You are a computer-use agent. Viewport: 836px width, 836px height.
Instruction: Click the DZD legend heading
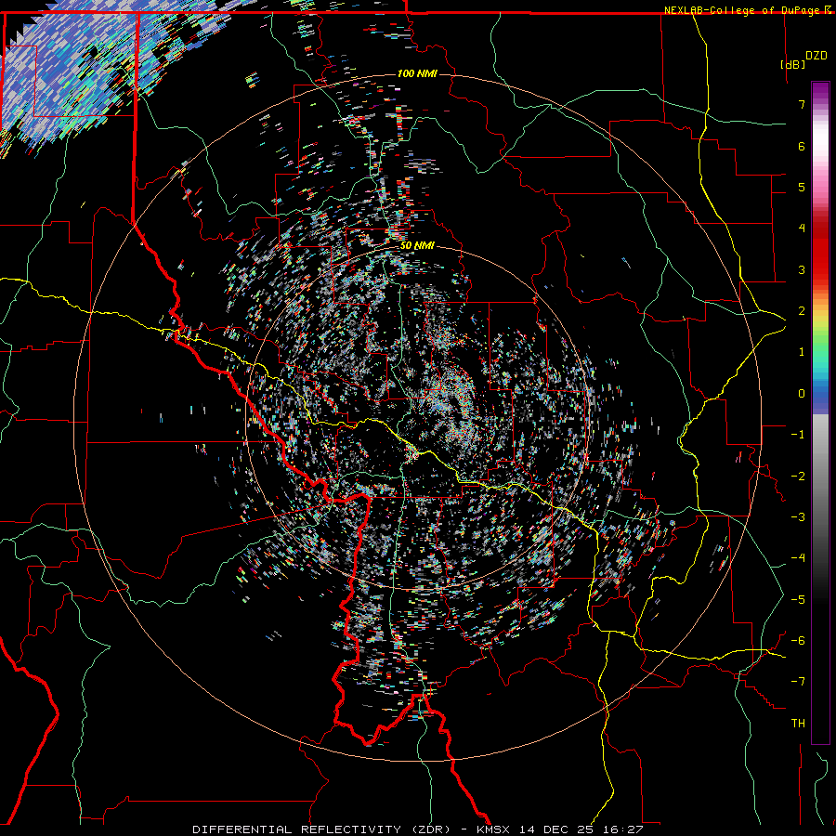tap(816, 56)
